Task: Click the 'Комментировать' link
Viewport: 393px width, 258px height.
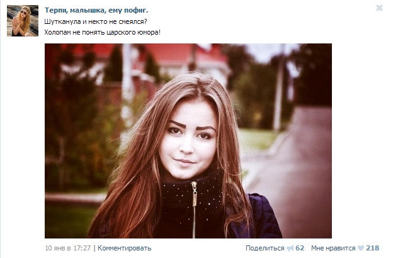Action: [x=124, y=248]
